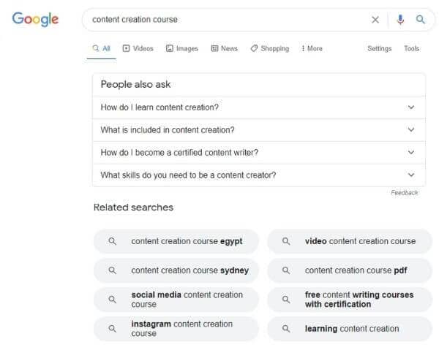Screen dimensions: 439x350
Task: Switch to the Images tab
Action: tap(182, 48)
